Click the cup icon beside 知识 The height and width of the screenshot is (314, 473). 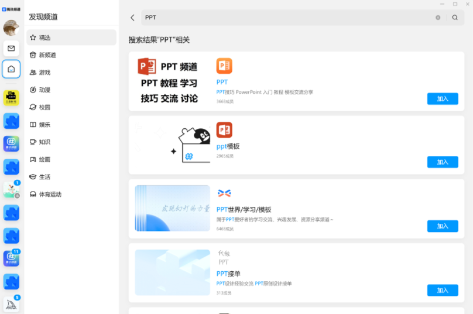tap(33, 142)
